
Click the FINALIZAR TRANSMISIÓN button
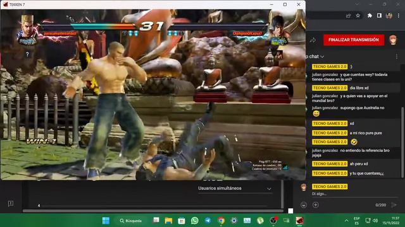click(354, 40)
